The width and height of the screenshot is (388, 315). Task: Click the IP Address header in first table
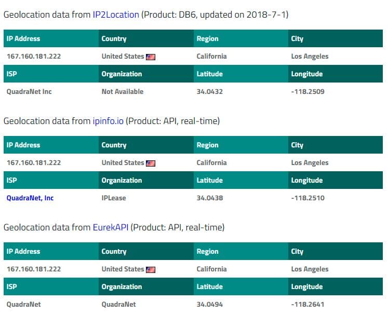(23, 38)
